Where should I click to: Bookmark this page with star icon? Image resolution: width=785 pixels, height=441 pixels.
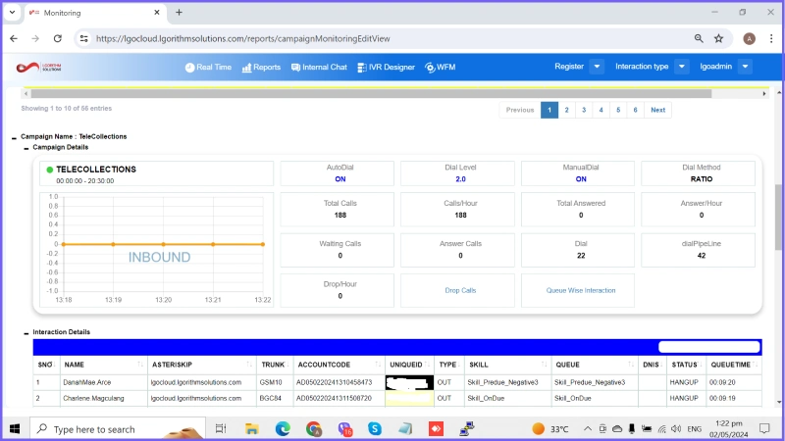[719, 38]
